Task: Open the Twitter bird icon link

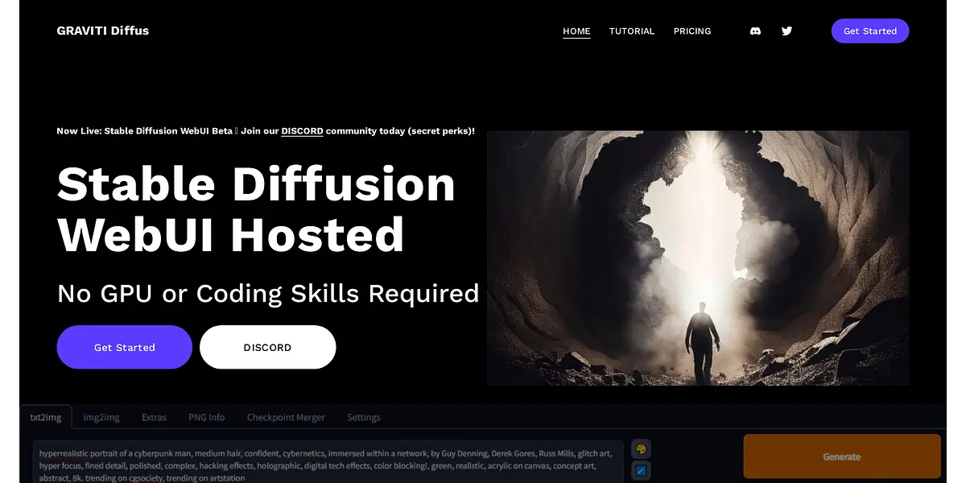Action: 786,31
